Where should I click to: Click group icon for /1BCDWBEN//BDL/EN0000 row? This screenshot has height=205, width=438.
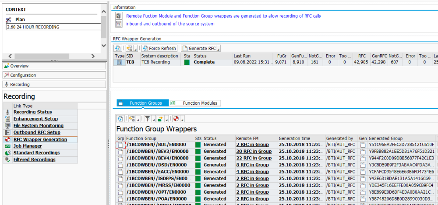120,145
